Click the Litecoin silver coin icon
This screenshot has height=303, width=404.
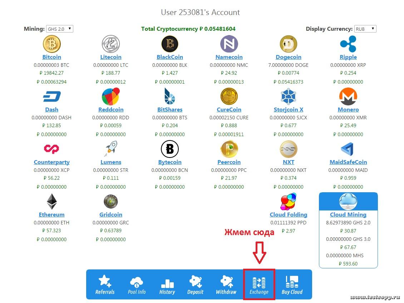coord(110,44)
